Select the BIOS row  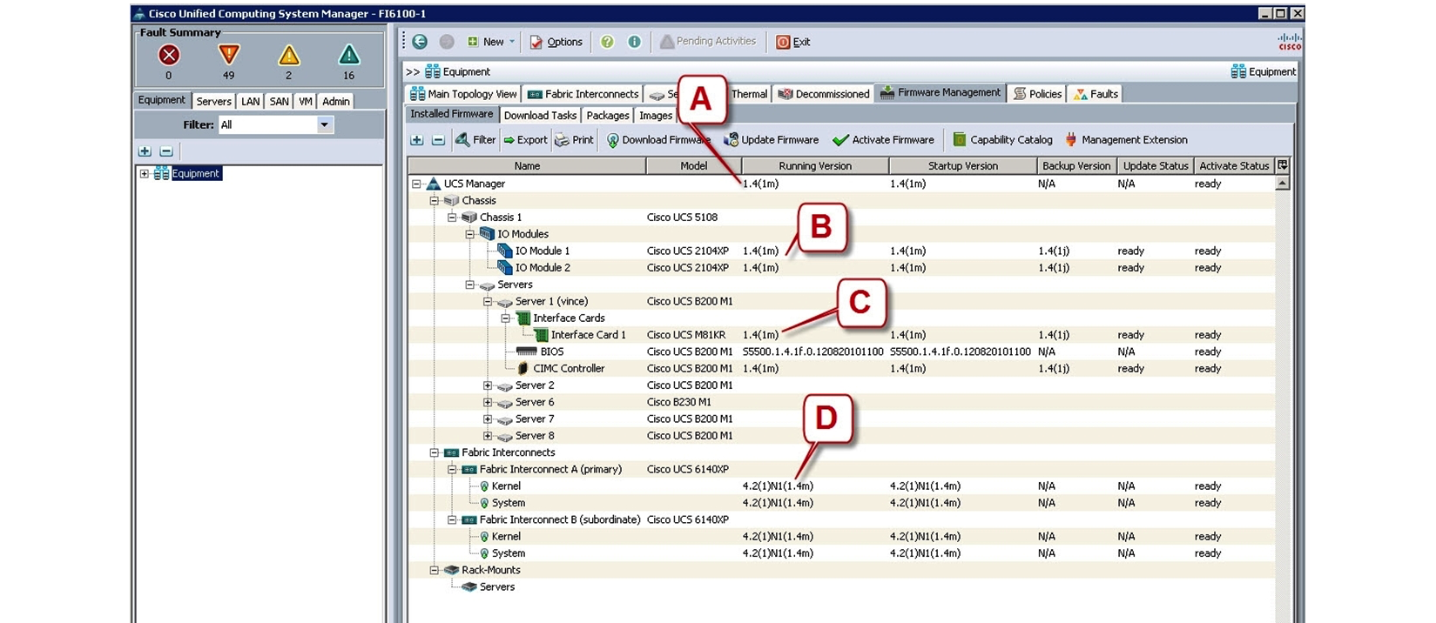pos(841,352)
